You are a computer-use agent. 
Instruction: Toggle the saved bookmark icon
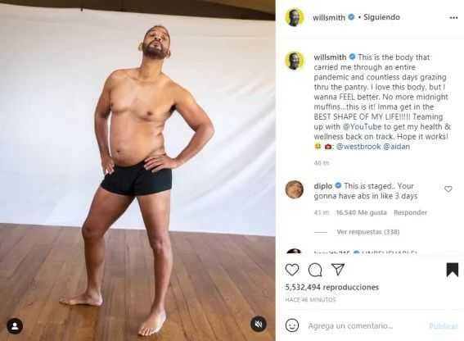[453, 270]
